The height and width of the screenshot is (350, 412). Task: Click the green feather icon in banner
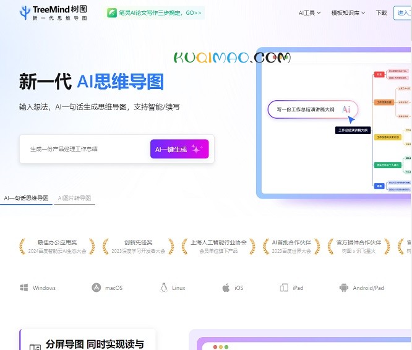(112, 12)
